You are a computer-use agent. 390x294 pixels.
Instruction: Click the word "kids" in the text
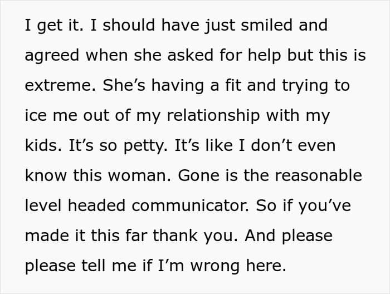(x=41, y=146)
